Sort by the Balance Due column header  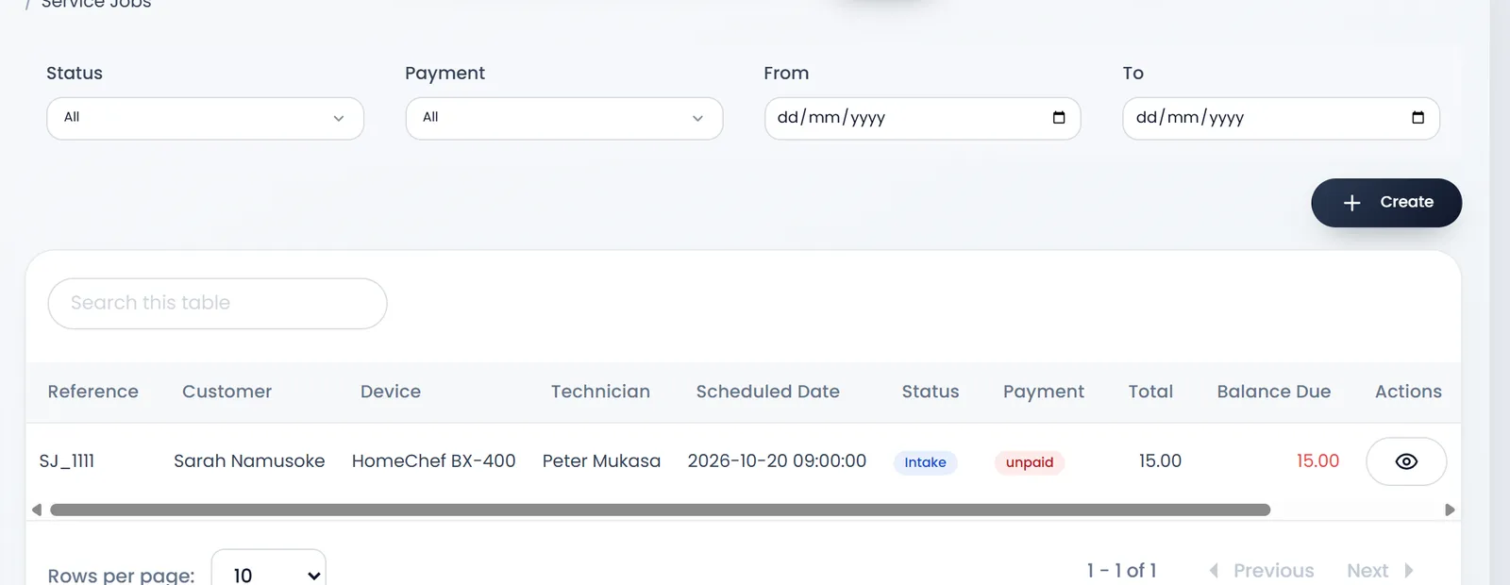point(1273,392)
